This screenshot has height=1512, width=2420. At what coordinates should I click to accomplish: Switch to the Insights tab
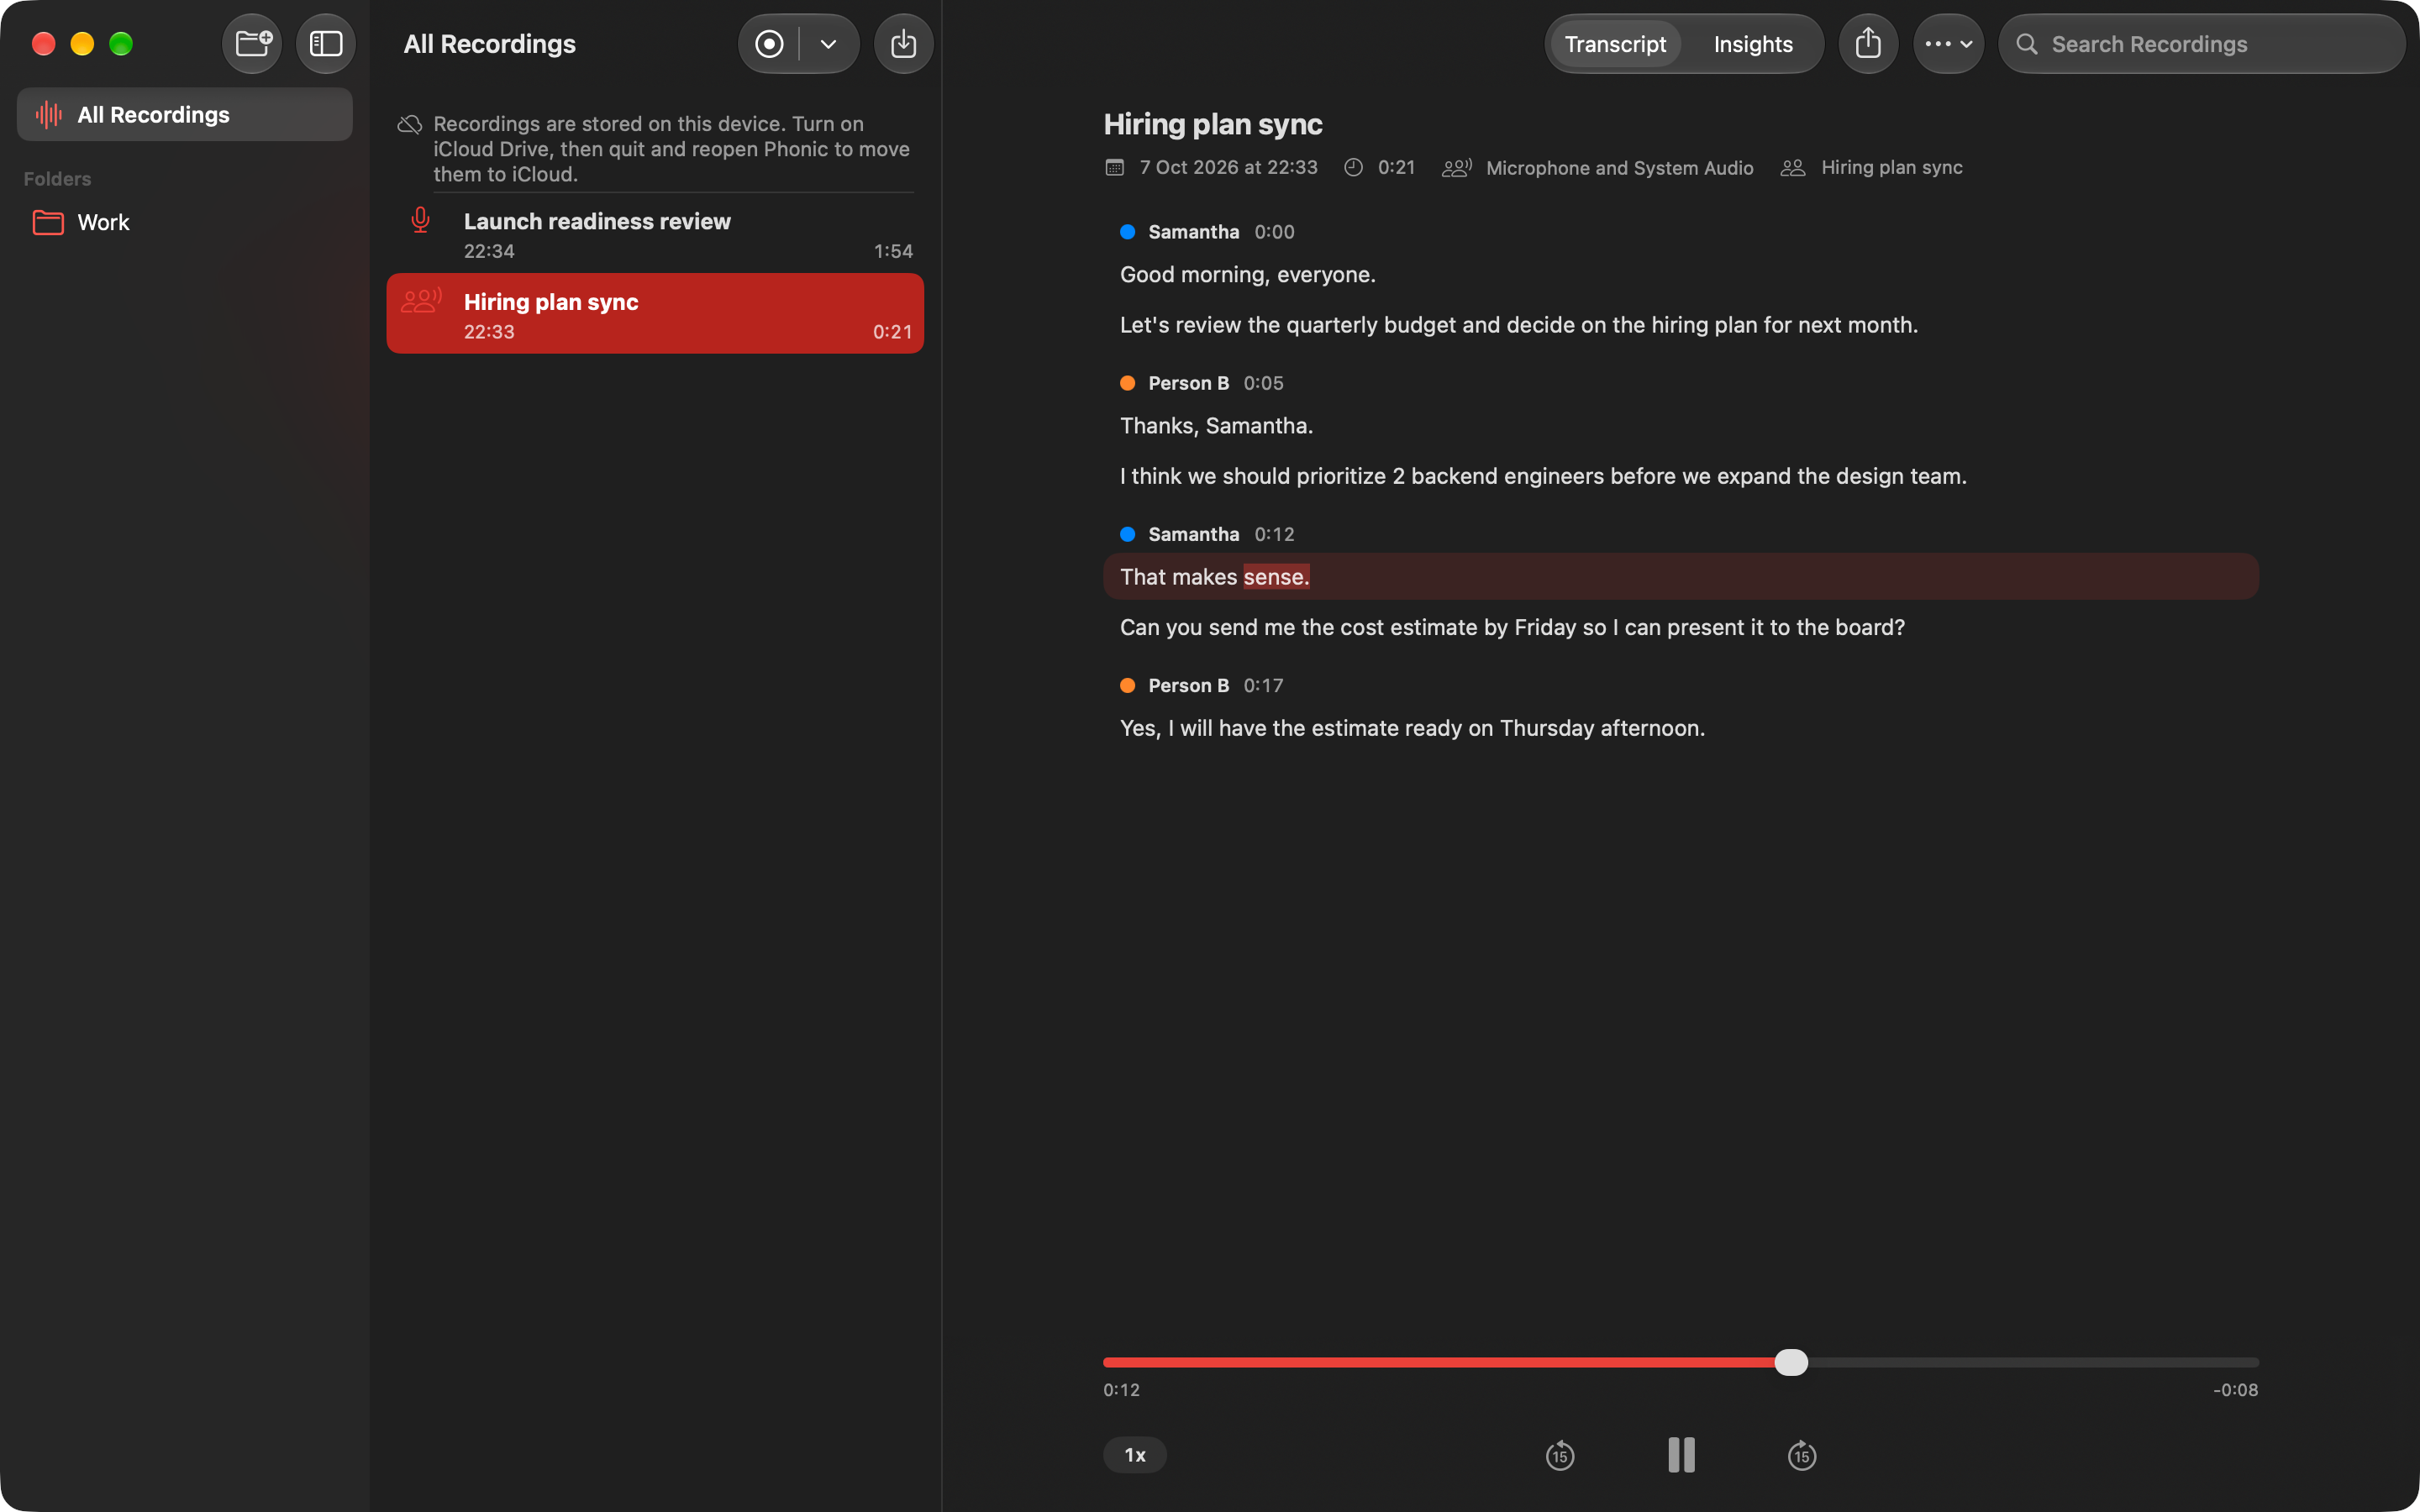pos(1753,44)
